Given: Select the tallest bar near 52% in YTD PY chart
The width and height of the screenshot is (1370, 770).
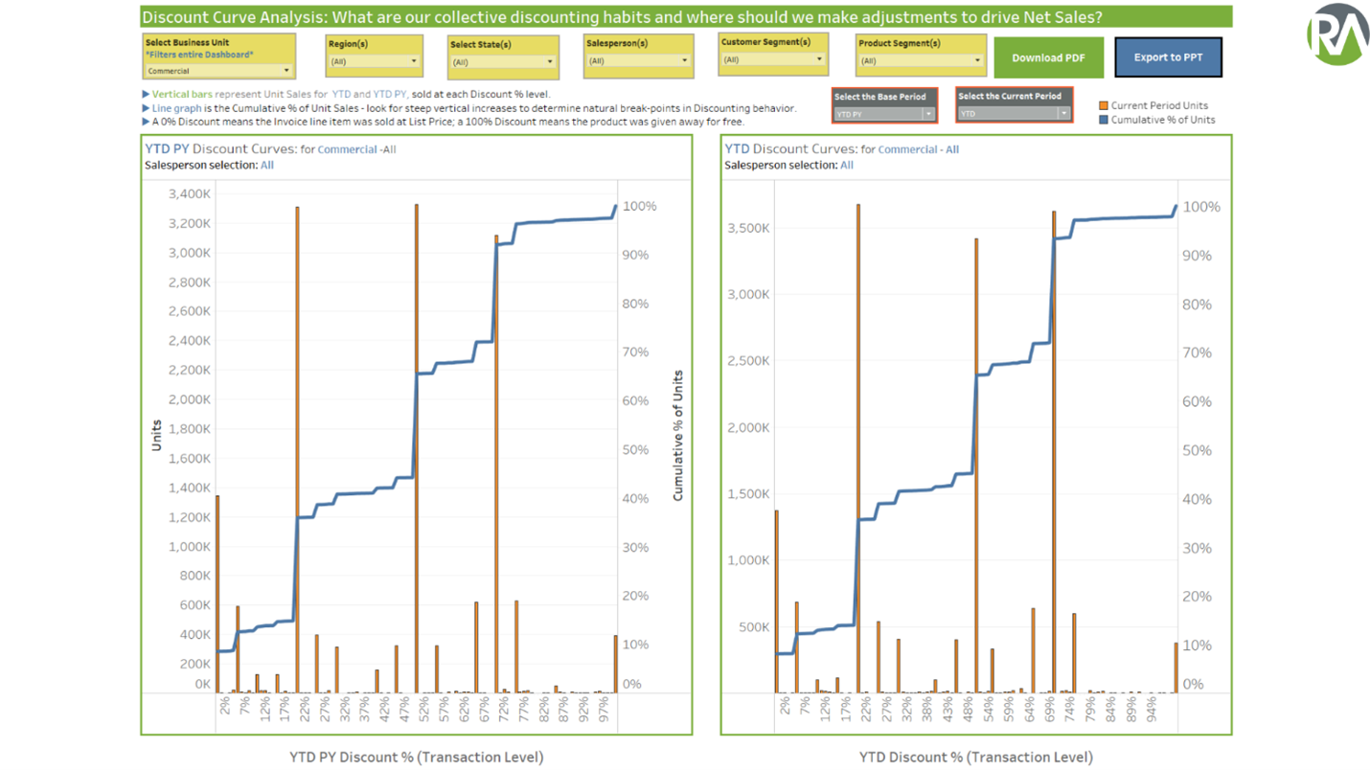Looking at the screenshot, I should click(x=416, y=448).
